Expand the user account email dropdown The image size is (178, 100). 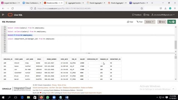click(163, 15)
